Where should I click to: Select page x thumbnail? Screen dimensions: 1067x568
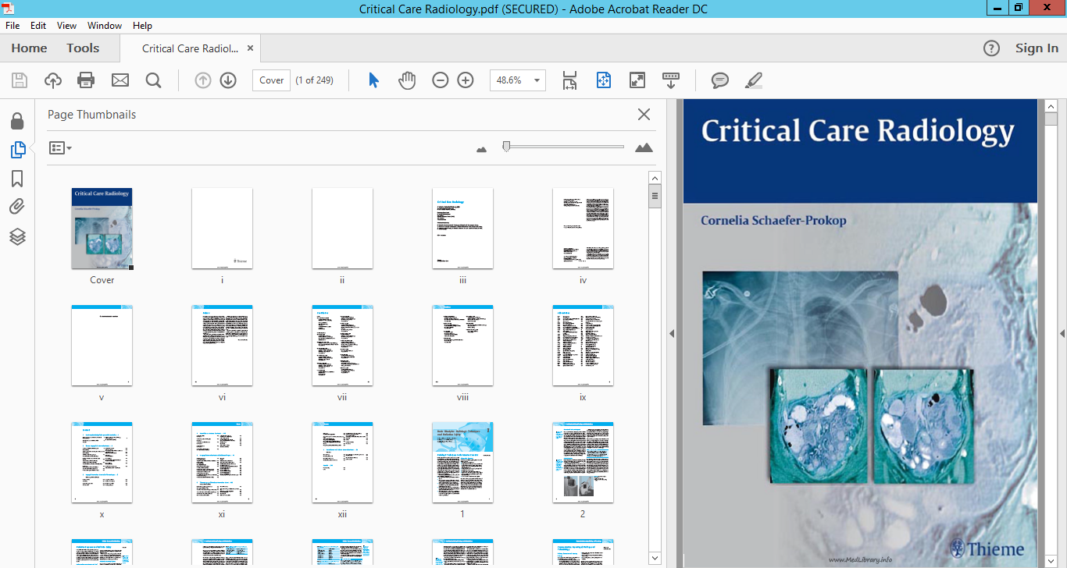[x=102, y=463]
